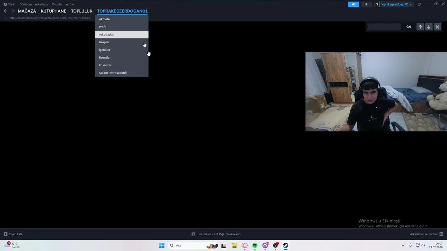Open File Explorer from taskbar
The height and width of the screenshot is (251, 447).
[x=234, y=245]
